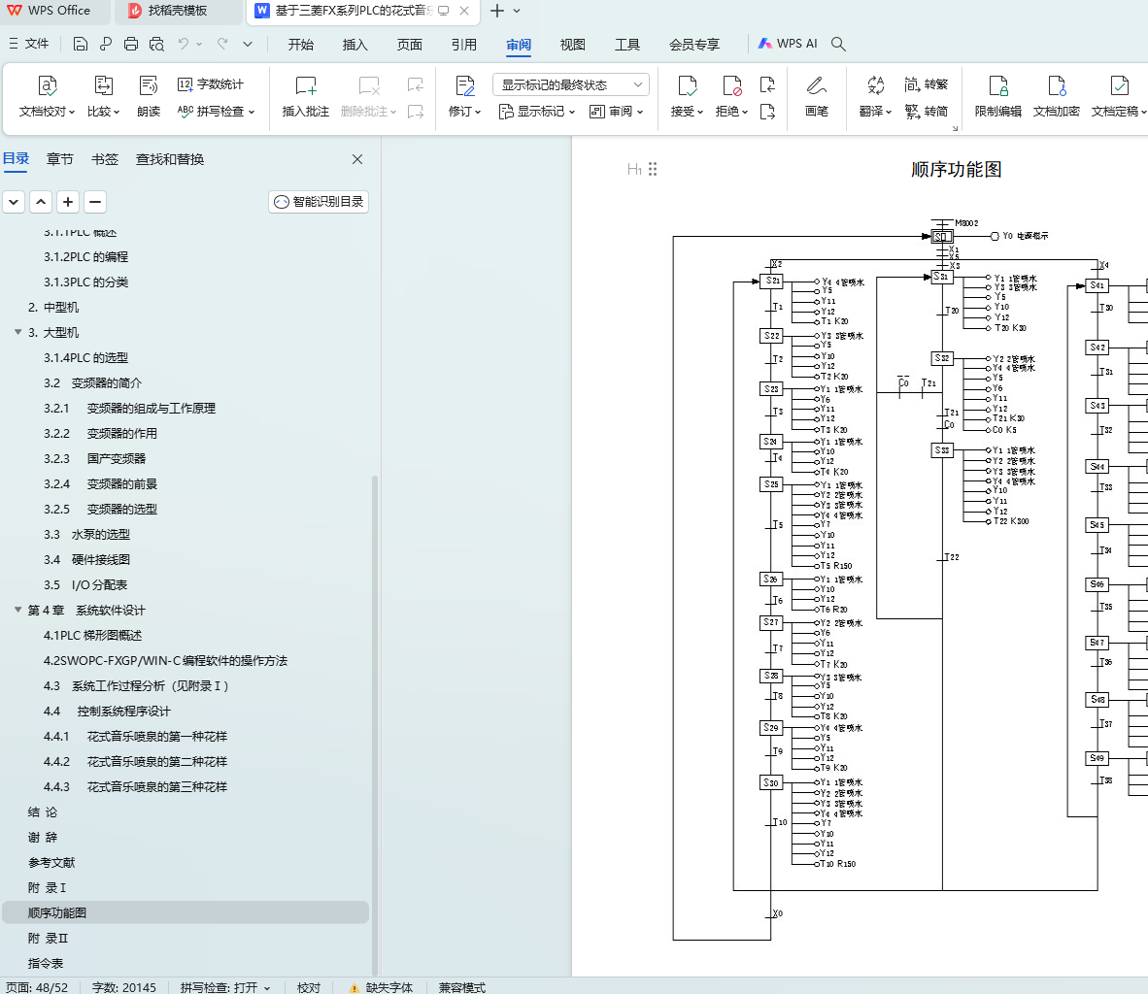The height and width of the screenshot is (994, 1148).
Task: Click the expand-all chevron down button
Action: pyautogui.click(x=14, y=202)
